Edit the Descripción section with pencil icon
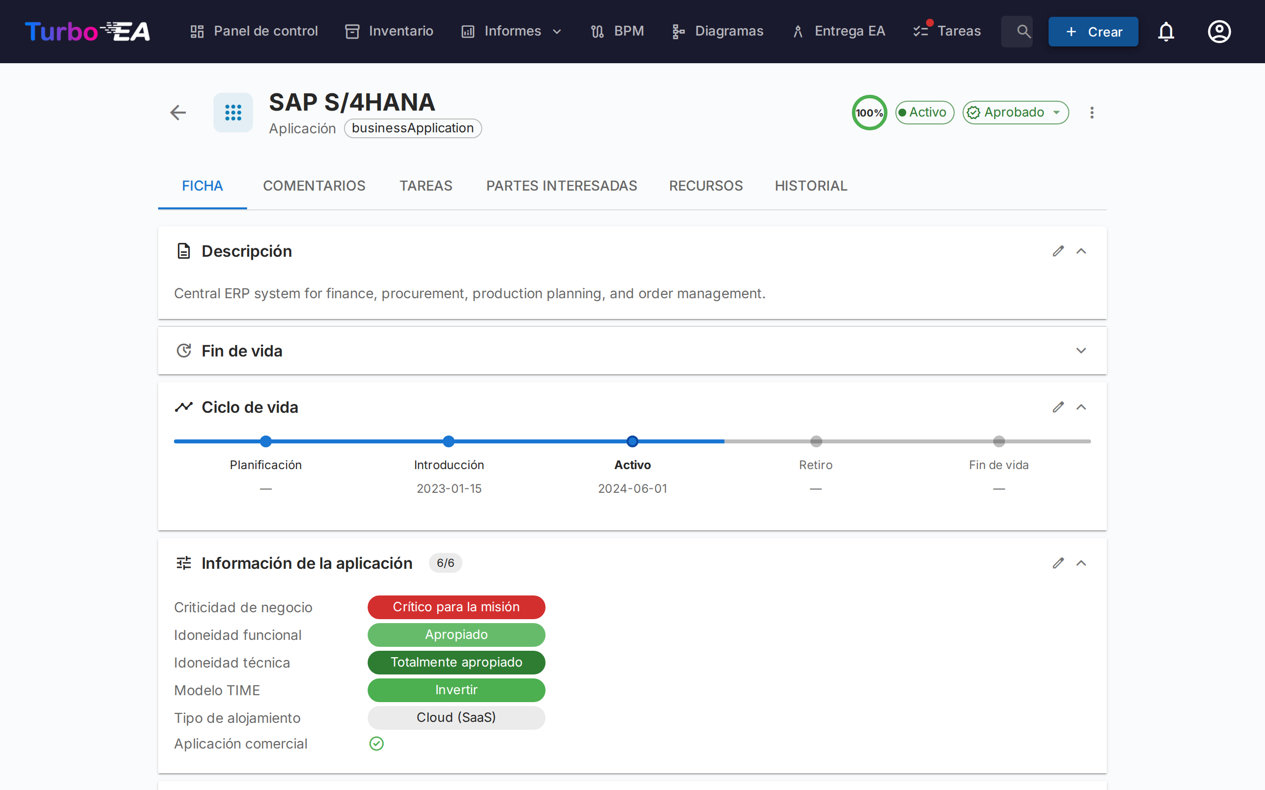Viewport: 1265px width, 790px height. [x=1058, y=251]
